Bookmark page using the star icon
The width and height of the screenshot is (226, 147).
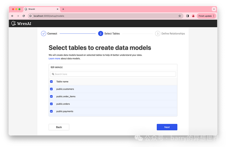pos(180,16)
